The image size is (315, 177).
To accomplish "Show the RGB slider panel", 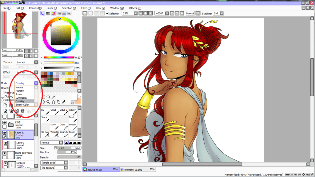I will (48, 13).
